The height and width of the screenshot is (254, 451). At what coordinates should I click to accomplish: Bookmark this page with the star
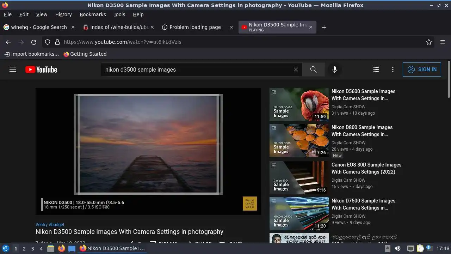429,42
